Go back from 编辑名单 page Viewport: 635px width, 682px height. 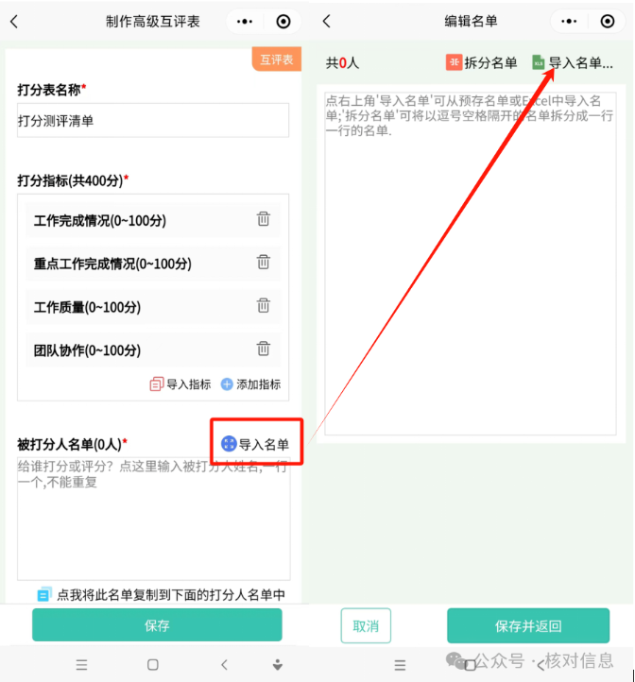327,21
